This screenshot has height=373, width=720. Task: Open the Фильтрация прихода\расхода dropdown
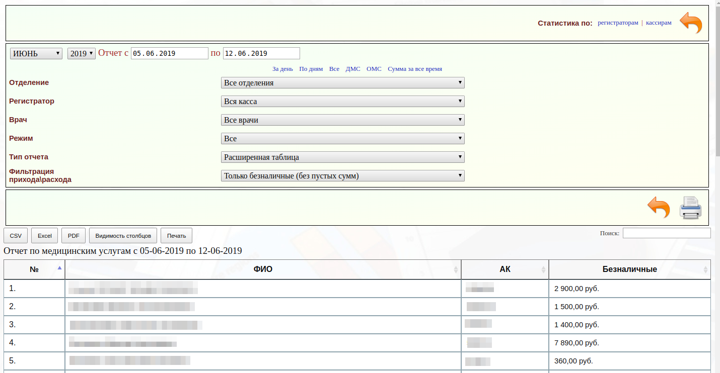(342, 176)
